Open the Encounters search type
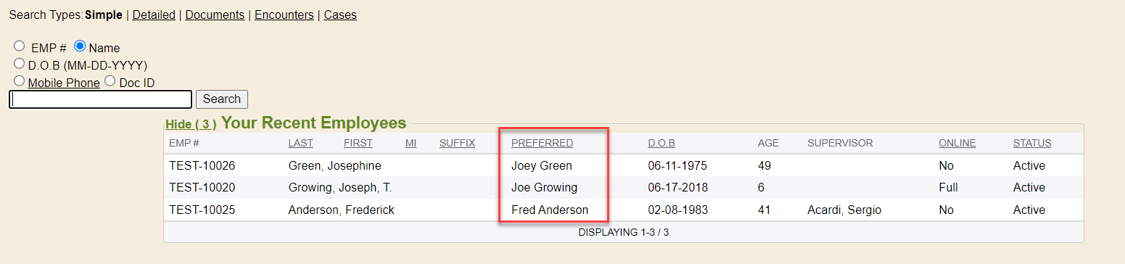This screenshot has width=1125, height=264. [x=284, y=15]
